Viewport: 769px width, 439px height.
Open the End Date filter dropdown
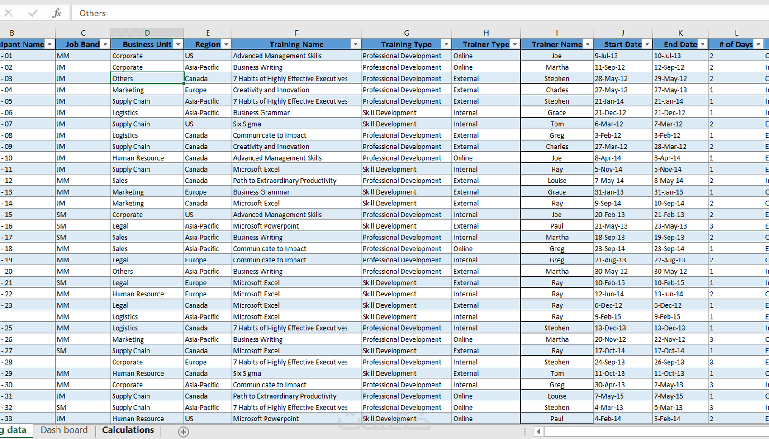[703, 44]
